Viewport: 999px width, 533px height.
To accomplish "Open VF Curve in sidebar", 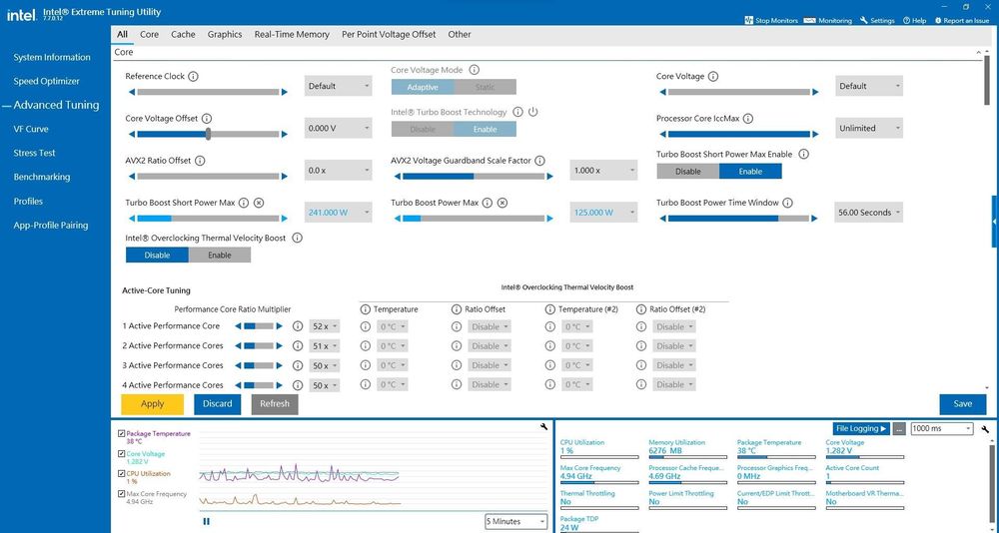I will tap(31, 129).
